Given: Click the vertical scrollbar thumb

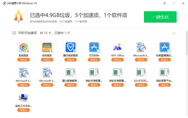Looking at the screenshot, I should (187, 43).
